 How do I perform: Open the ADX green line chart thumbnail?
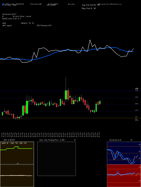point(17,153)
